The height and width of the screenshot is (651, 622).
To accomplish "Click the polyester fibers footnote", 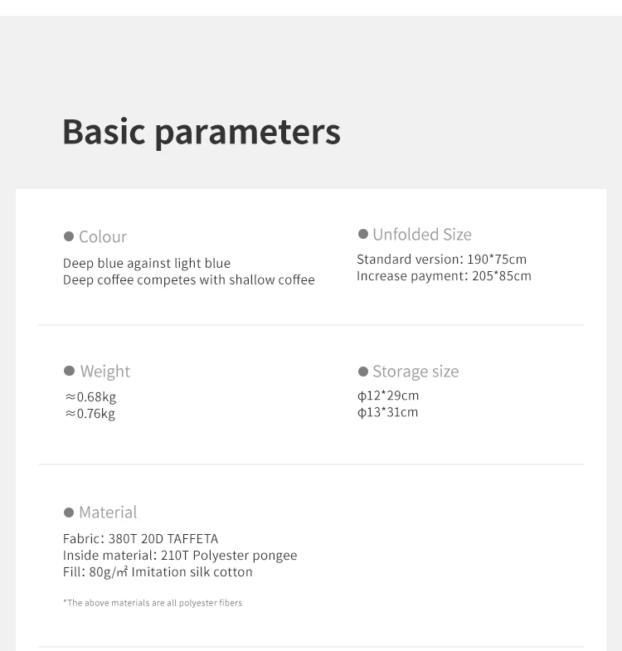I will click(153, 603).
